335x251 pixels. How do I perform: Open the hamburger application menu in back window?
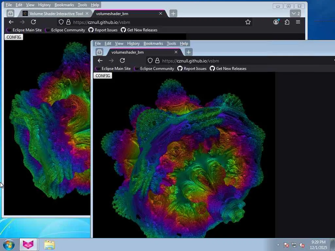pos(298,22)
